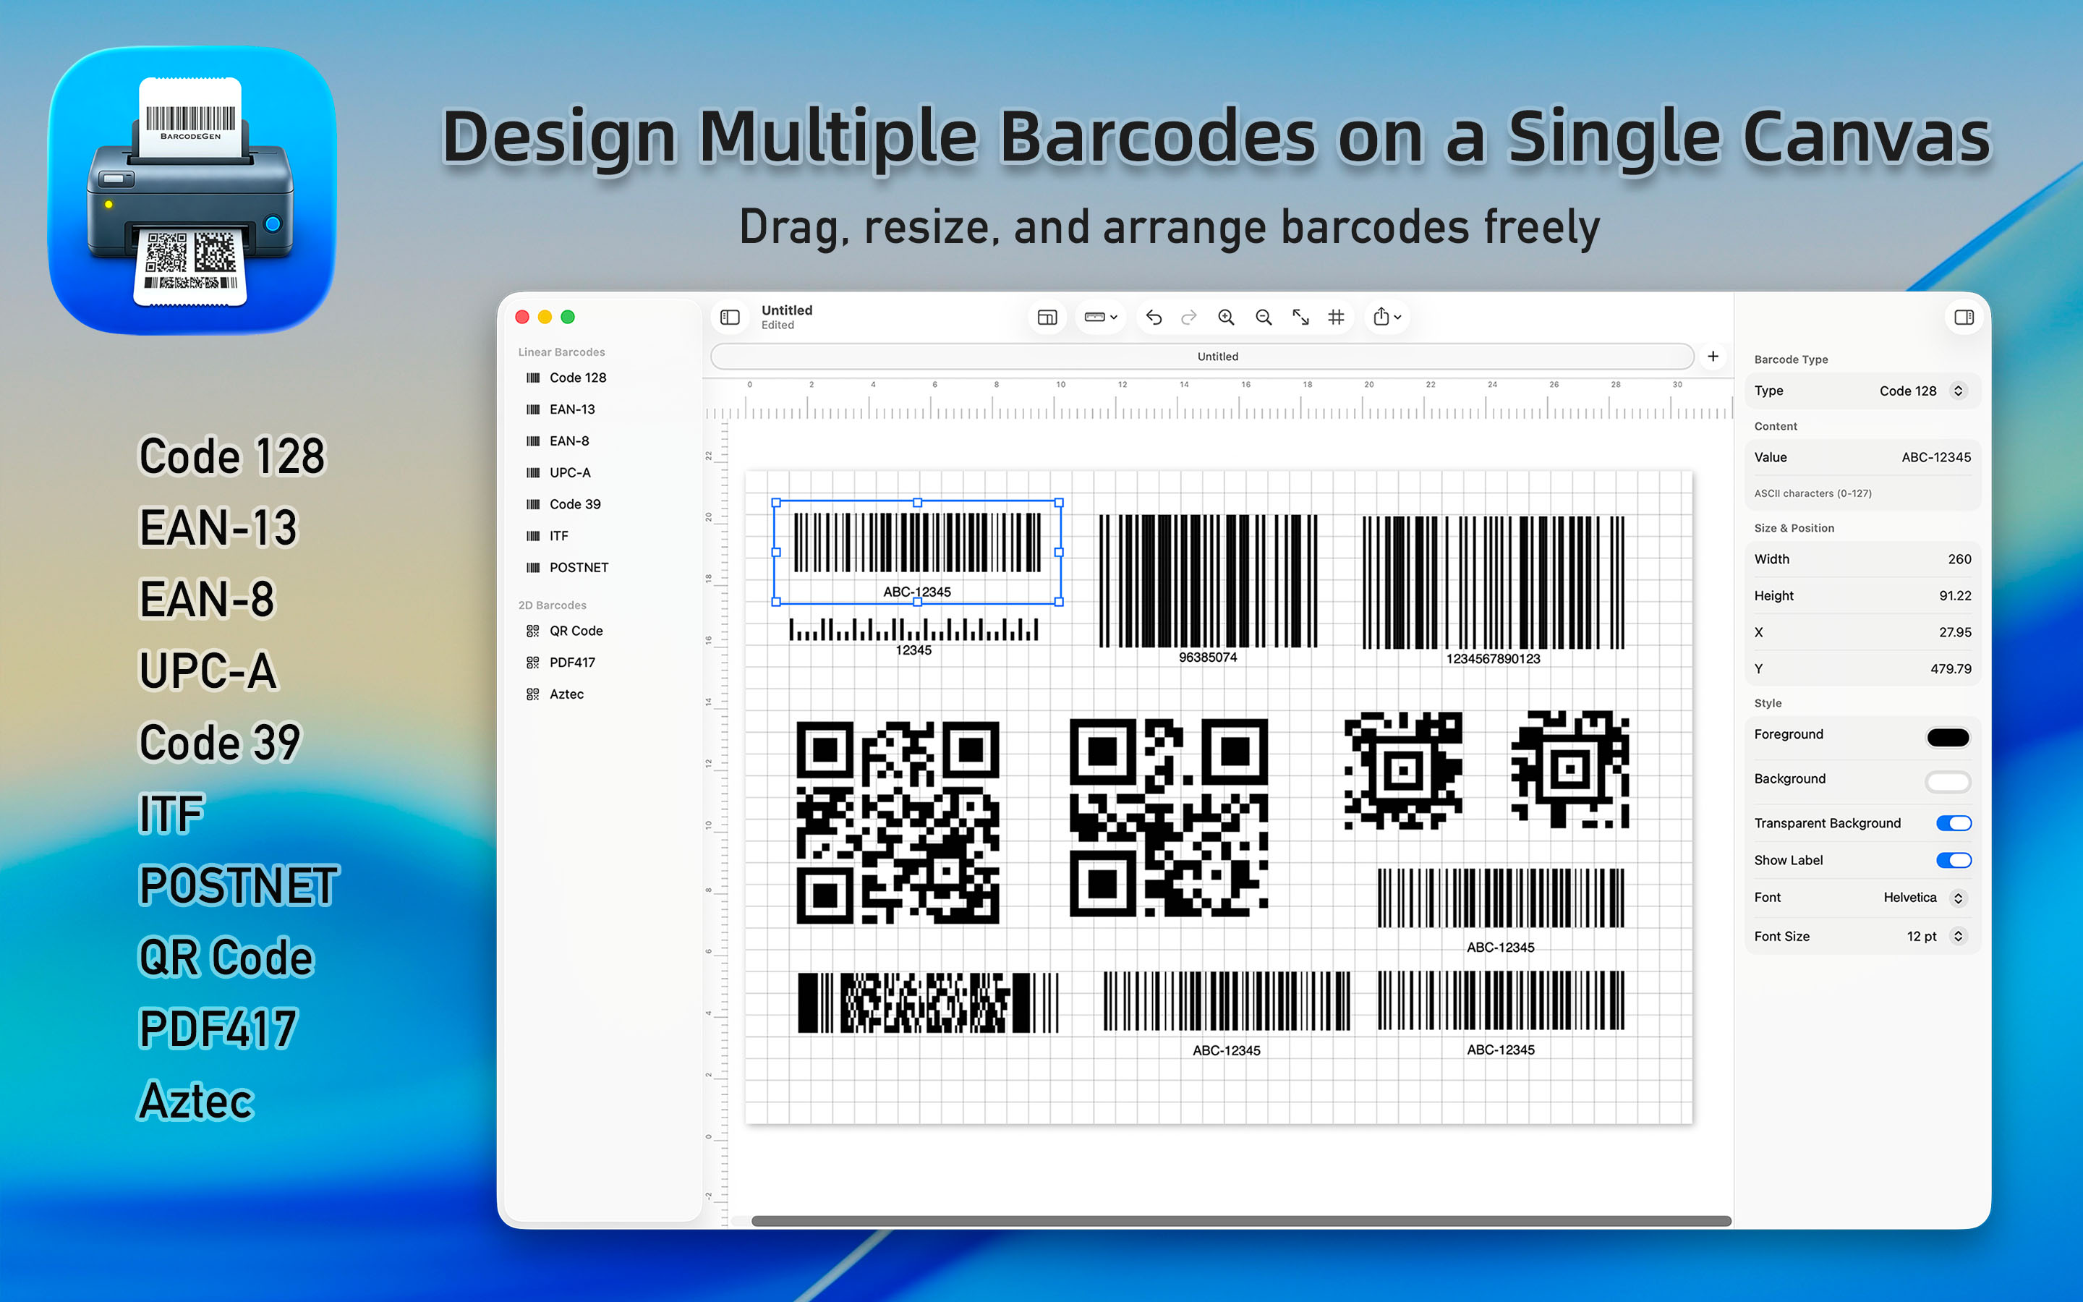Zoom in with the magnifier plus
This screenshot has height=1302, width=2083.
point(1226,318)
